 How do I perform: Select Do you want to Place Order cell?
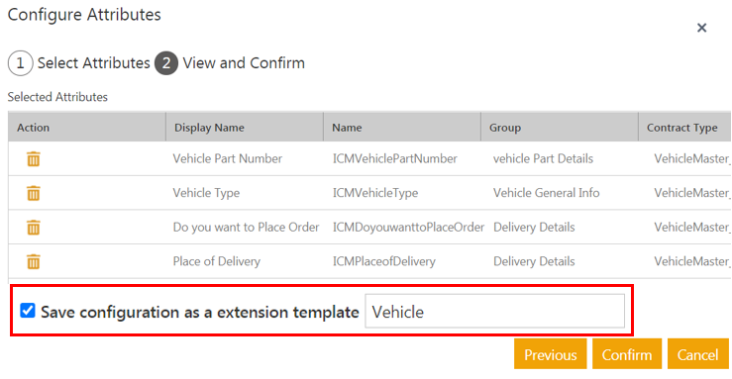click(x=246, y=227)
